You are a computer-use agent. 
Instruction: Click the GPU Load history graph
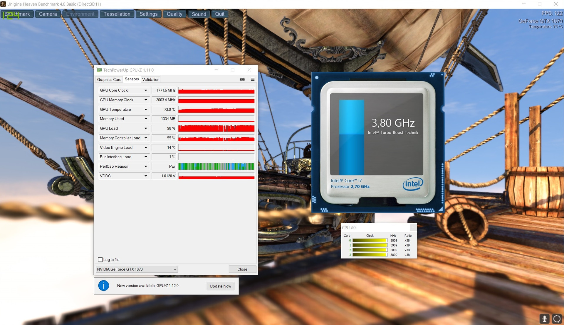pyautogui.click(x=216, y=128)
